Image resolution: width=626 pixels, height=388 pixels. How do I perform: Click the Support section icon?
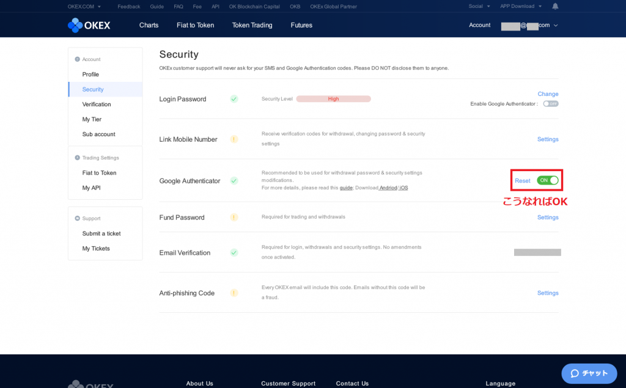(x=78, y=218)
